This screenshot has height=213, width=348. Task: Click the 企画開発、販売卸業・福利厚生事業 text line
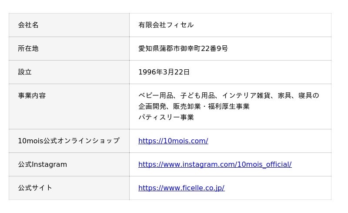pyautogui.click(x=194, y=106)
